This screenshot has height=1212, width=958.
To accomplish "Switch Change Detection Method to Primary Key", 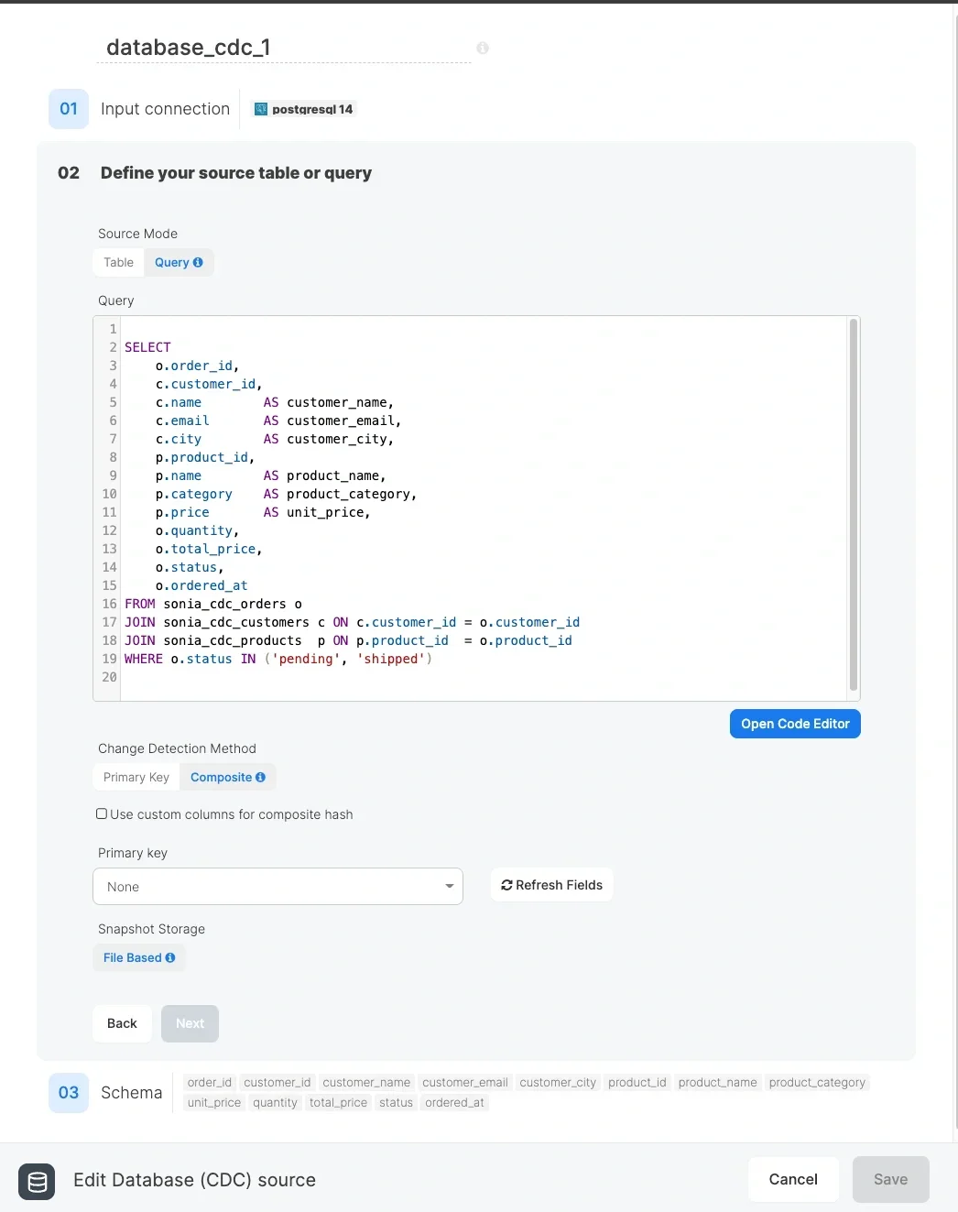I will pos(136,777).
